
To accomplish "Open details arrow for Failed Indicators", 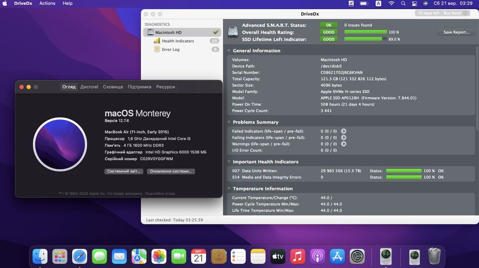I will click(x=343, y=131).
